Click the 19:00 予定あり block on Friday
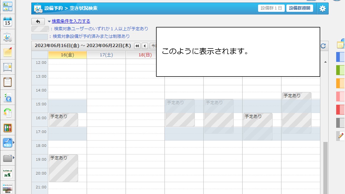 [63, 168]
